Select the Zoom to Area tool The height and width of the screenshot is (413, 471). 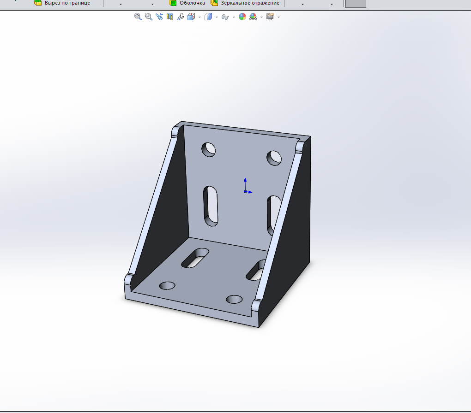[x=148, y=17]
